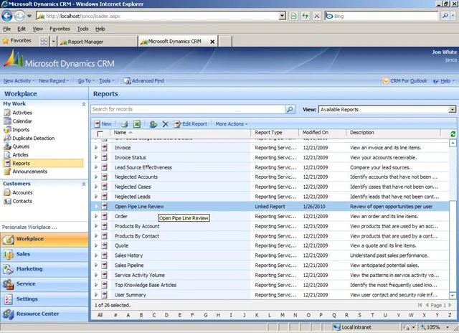The image size is (459, 333).
Task: Click the scrollbar down arrow of the report list
Action: [453, 296]
